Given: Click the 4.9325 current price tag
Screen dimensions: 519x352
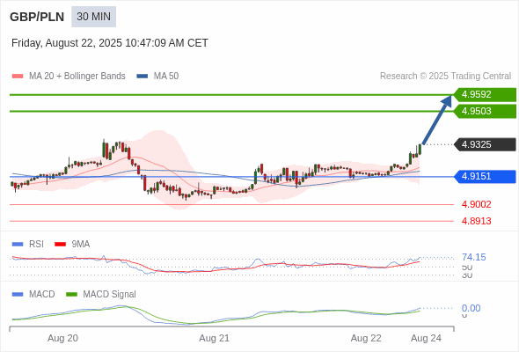Looking at the screenshot, I should [485, 144].
